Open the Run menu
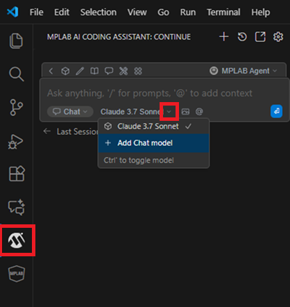 coord(188,12)
